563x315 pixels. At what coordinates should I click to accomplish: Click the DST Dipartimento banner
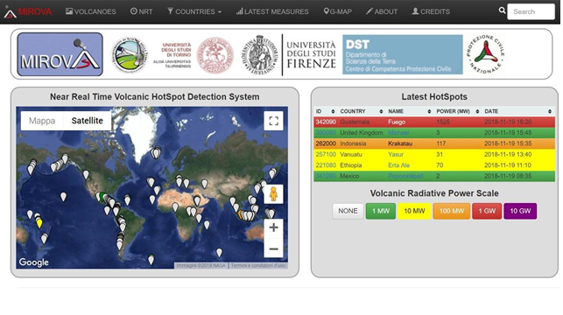403,54
